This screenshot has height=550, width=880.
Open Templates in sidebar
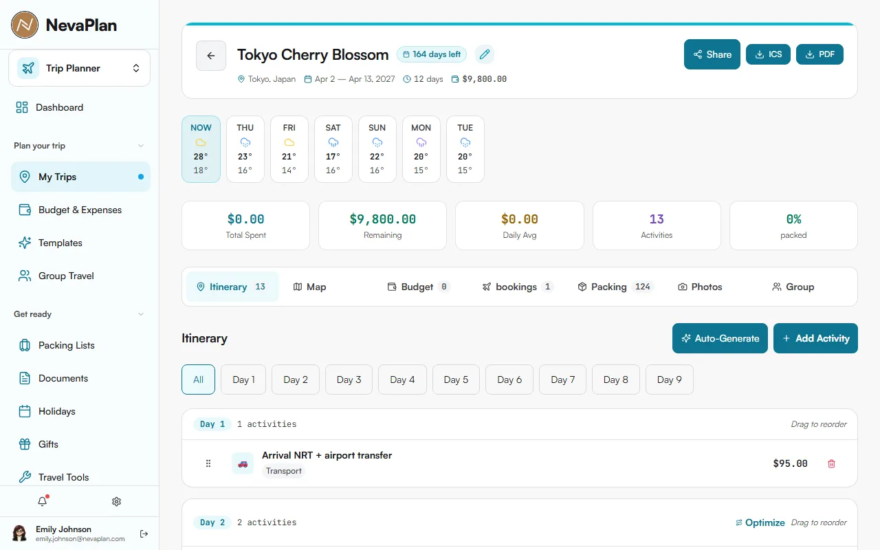pos(80,243)
